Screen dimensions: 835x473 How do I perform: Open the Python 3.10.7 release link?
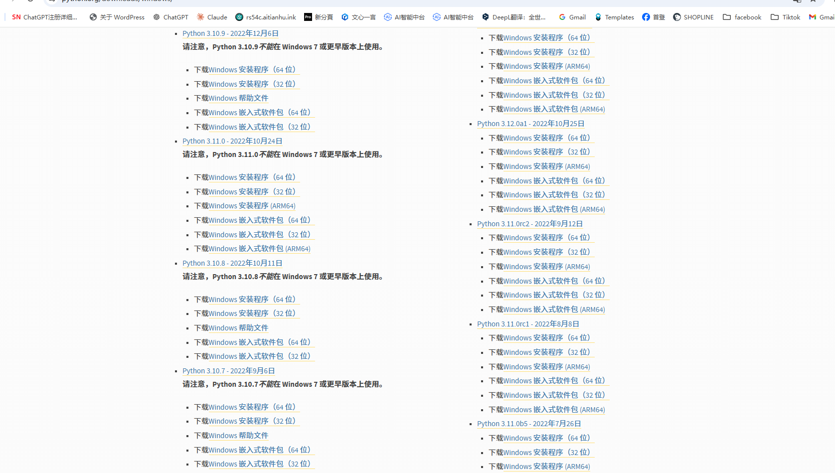click(229, 371)
